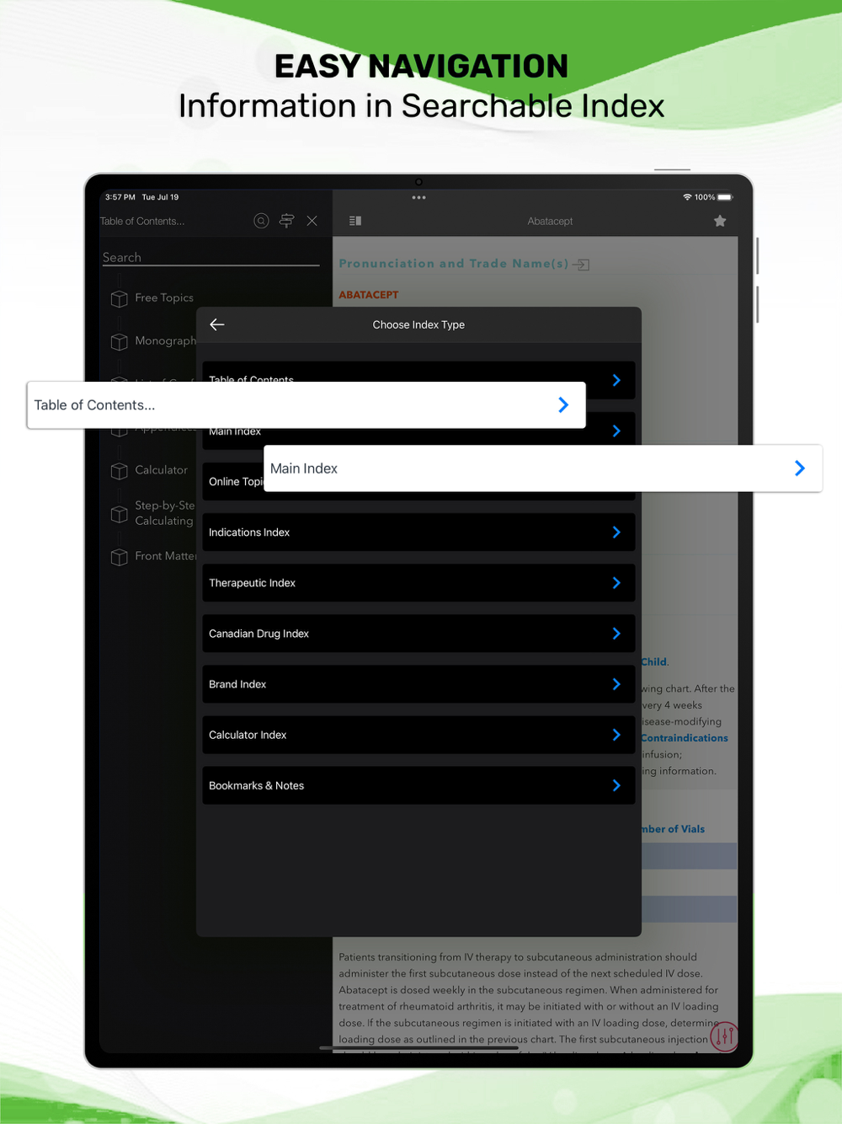The width and height of the screenshot is (842, 1124).
Task: Tap the circular search icon in sidebar header
Action: click(x=261, y=221)
